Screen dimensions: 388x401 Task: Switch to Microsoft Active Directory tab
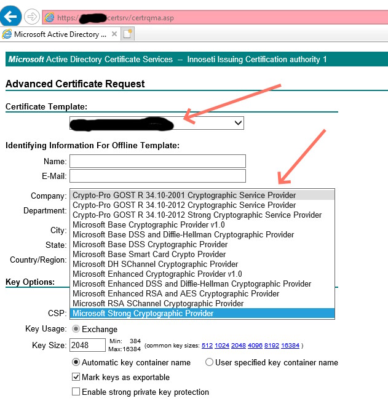tap(58, 34)
